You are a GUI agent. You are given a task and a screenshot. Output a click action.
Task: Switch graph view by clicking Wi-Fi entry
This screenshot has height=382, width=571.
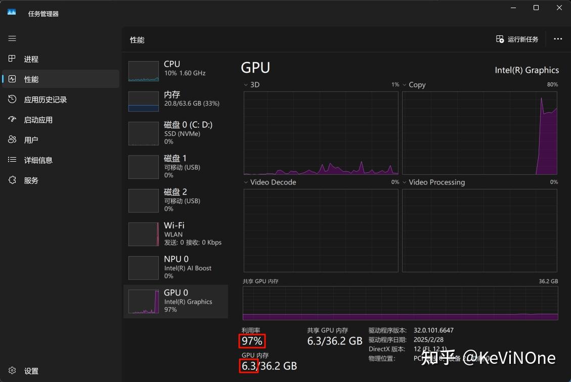(x=175, y=233)
